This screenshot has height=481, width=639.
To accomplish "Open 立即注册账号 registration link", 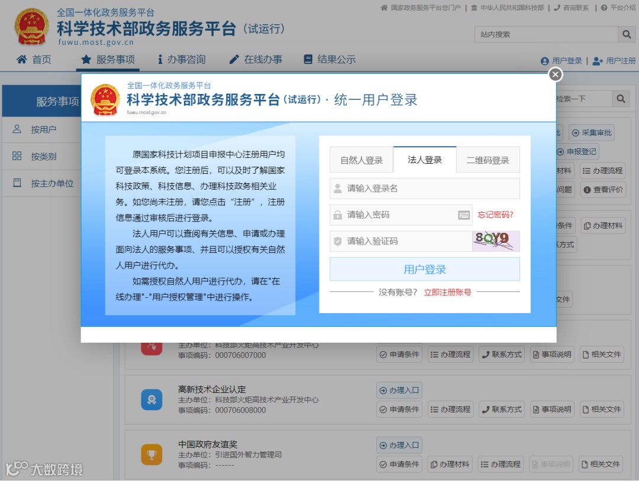I will 447,292.
